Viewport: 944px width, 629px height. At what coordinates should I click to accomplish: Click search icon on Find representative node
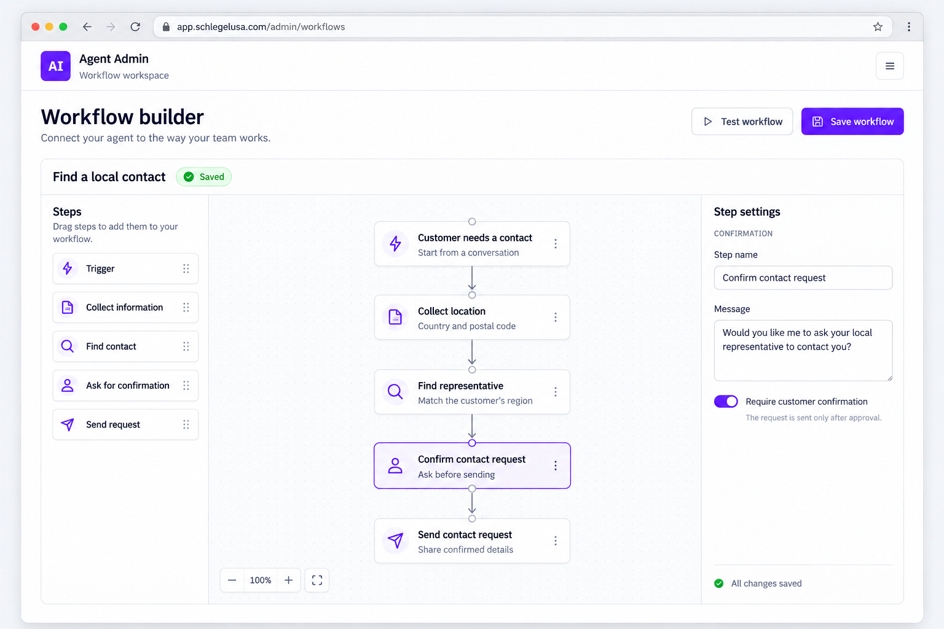pyautogui.click(x=395, y=391)
